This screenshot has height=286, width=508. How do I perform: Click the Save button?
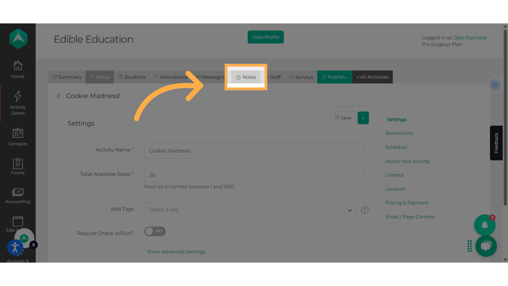coord(343,118)
